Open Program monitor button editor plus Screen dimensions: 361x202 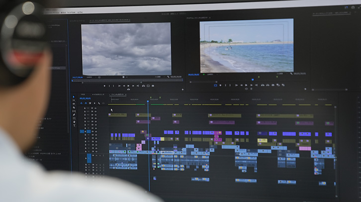coord(305,89)
